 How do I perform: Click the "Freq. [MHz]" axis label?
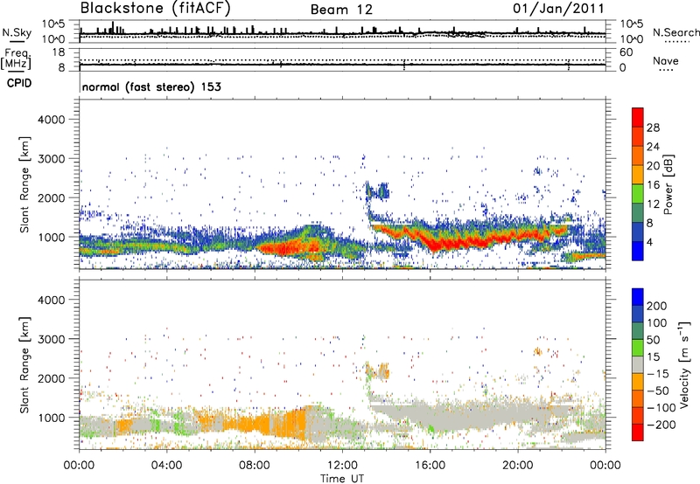pyautogui.click(x=16, y=59)
